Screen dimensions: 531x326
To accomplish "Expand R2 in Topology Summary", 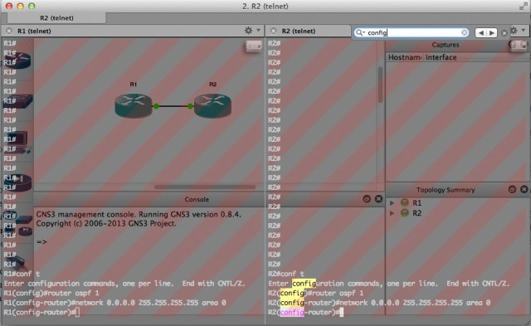I will pos(392,213).
